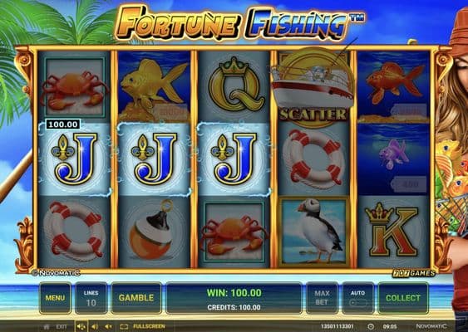468x332 pixels.
Task: Open the MENU button
Action: pyautogui.click(x=55, y=298)
